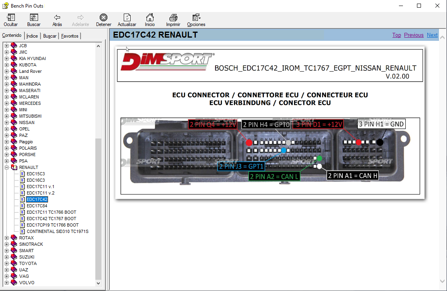This screenshot has width=447, height=291.
Task: Click the content pane scroll-up arrow
Action: click(442, 37)
